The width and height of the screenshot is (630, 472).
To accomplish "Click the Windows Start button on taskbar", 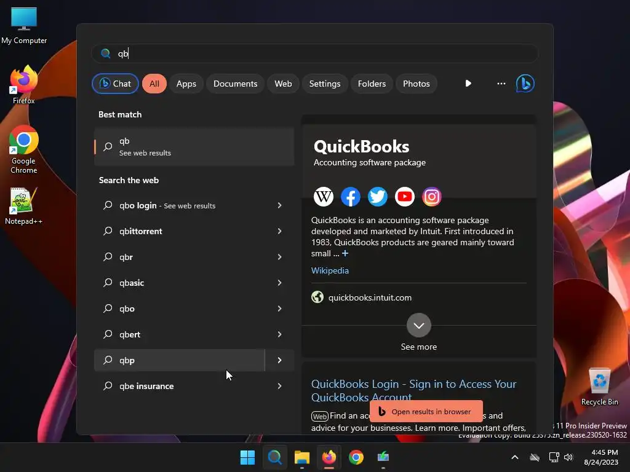I will click(247, 457).
